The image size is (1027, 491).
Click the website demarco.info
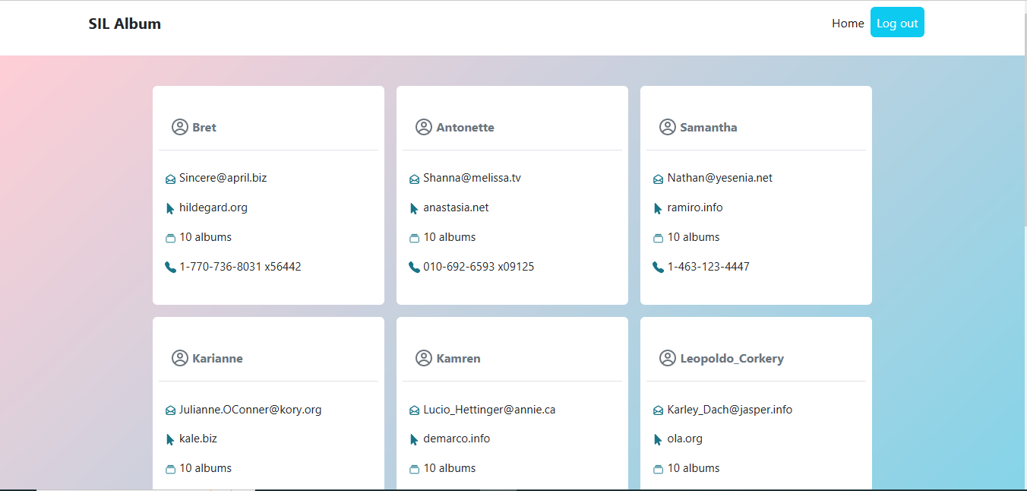457,439
